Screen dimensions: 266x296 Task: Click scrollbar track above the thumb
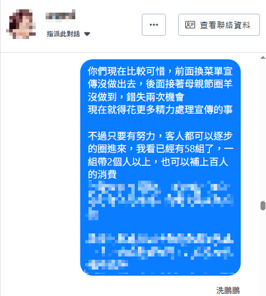coord(263,130)
